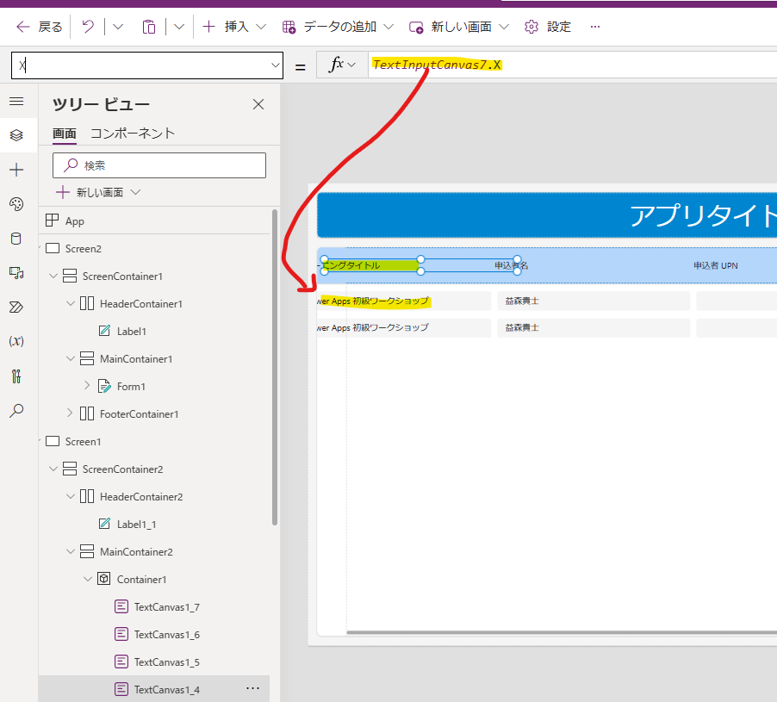Click second row Power Apps 初級ワークショップ field
This screenshot has height=702, width=777.
tap(404, 327)
